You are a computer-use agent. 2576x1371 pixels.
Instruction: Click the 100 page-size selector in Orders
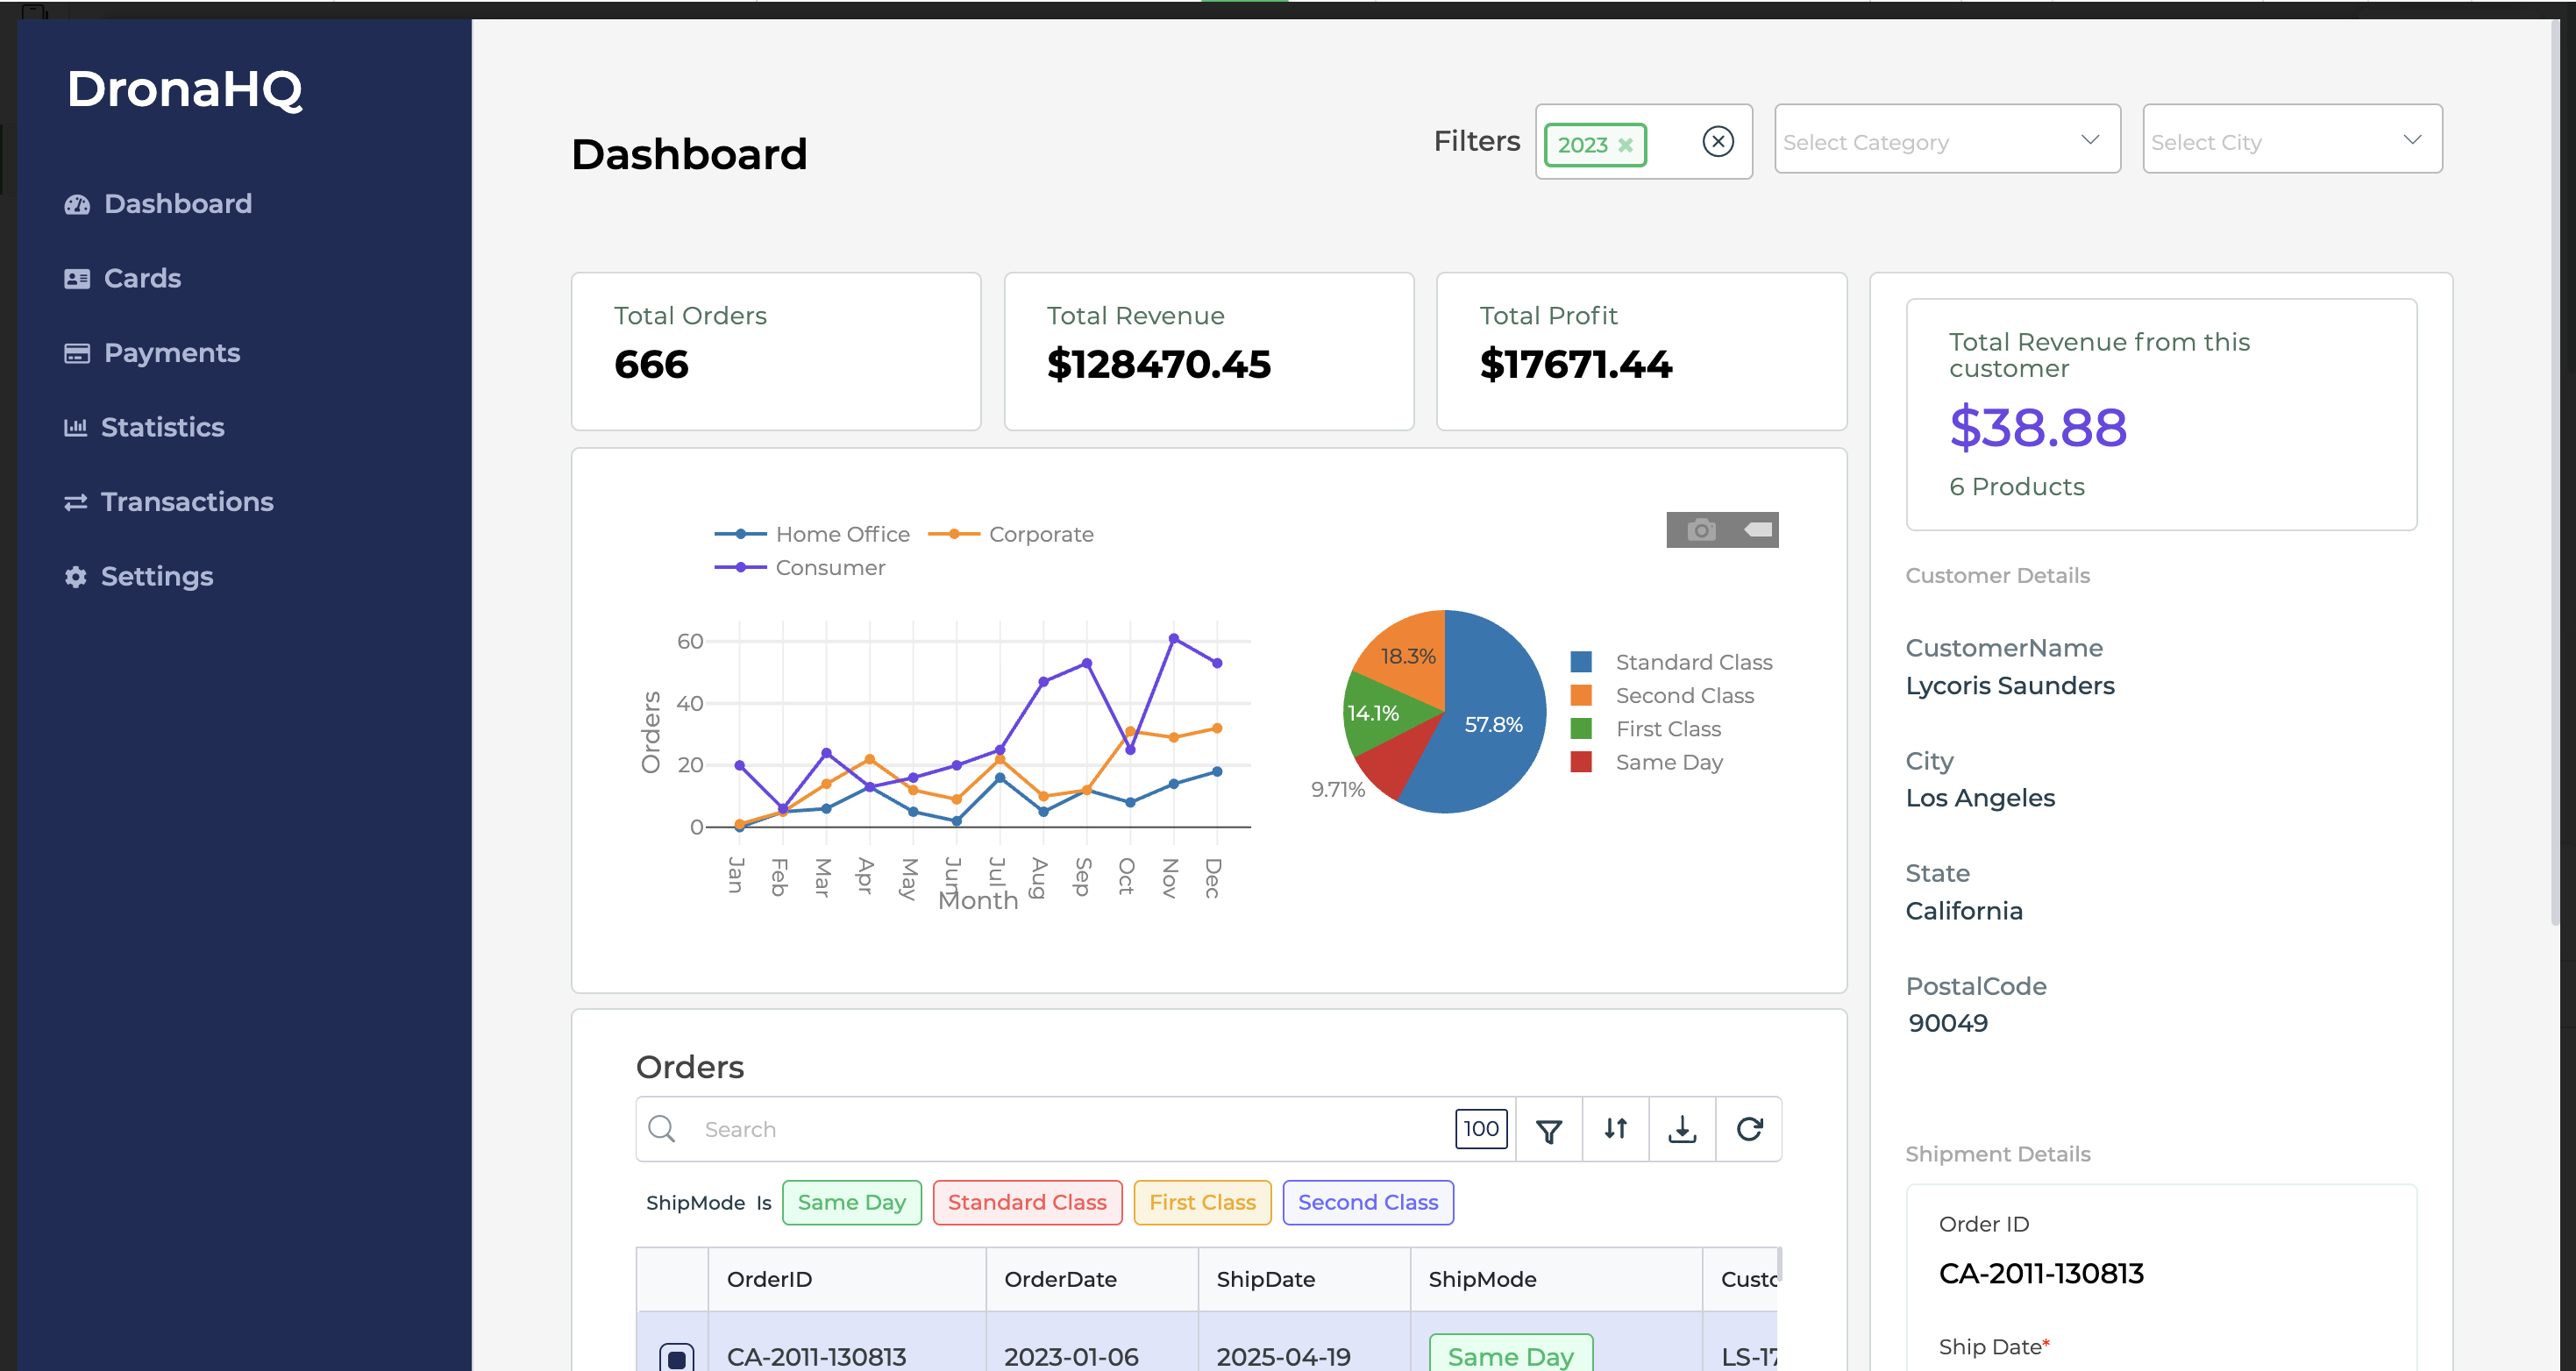click(x=1480, y=1129)
